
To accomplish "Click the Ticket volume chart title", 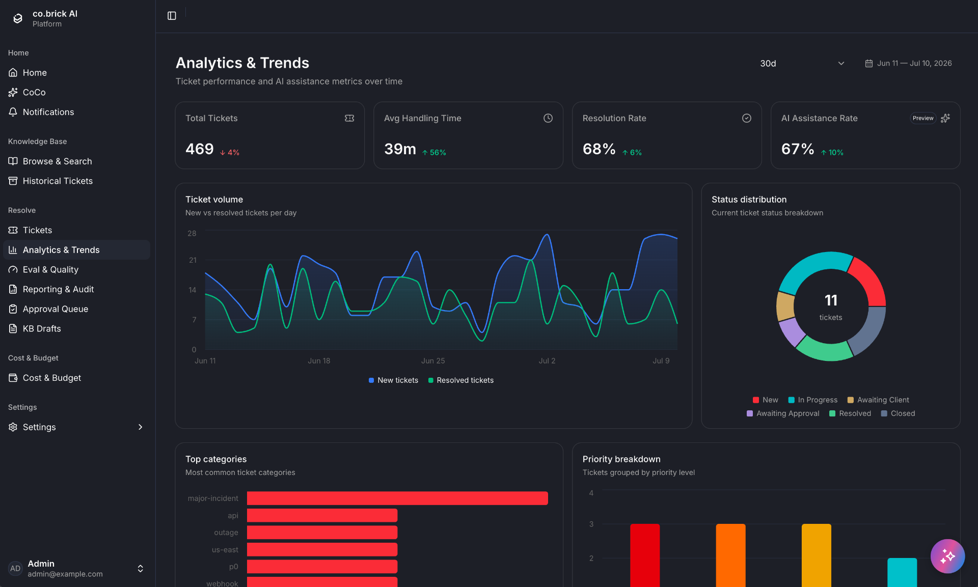I will coord(214,200).
